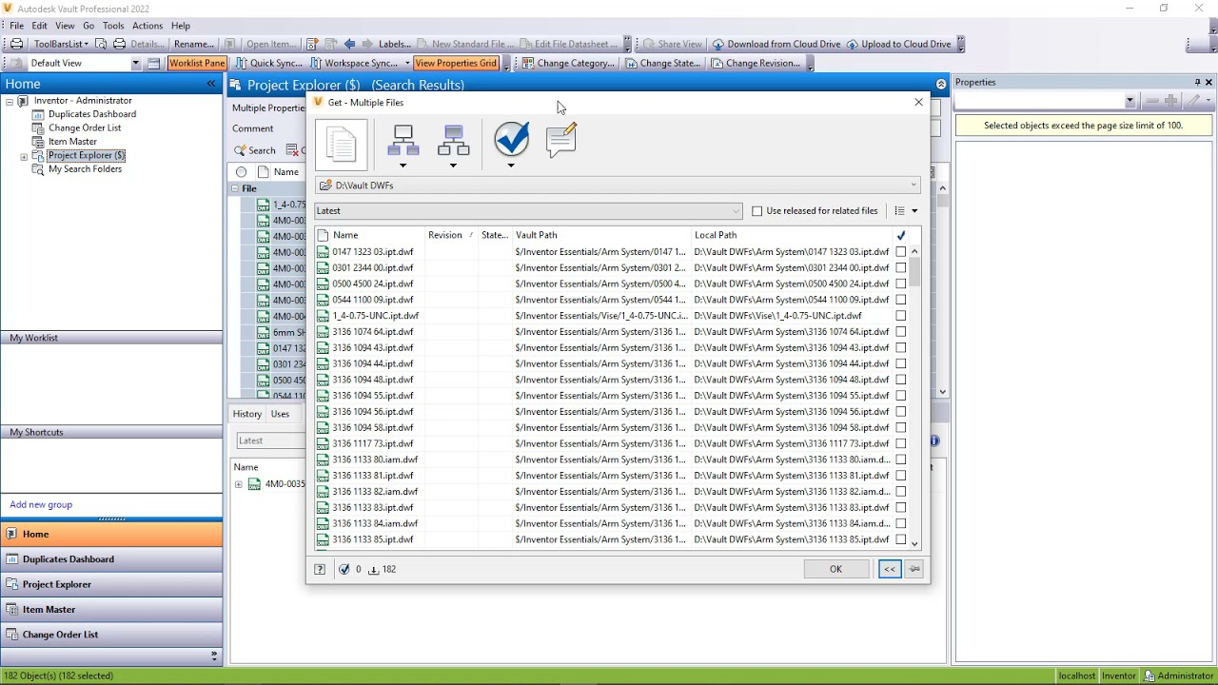Open the Default View dropdown
The image size is (1218, 685).
(x=135, y=63)
